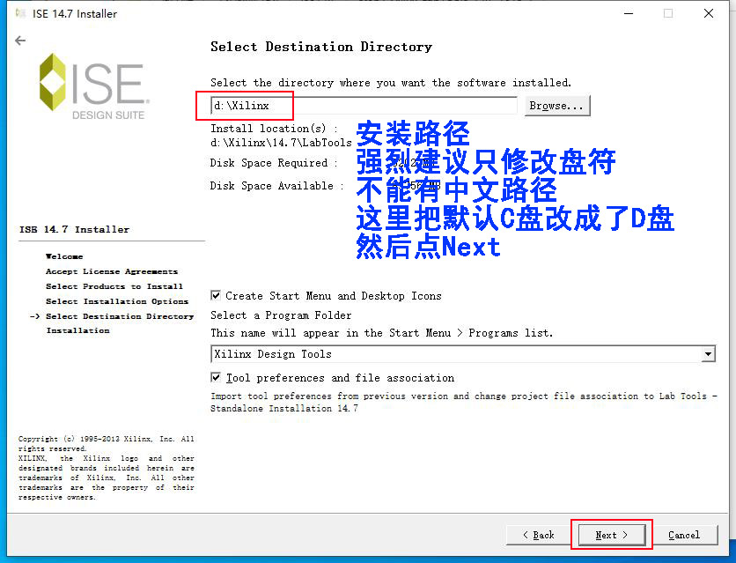Cancel the installation
The width and height of the screenshot is (736, 563).
point(684,535)
